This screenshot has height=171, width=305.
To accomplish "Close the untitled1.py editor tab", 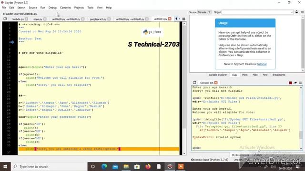I will [x=170, y=19].
